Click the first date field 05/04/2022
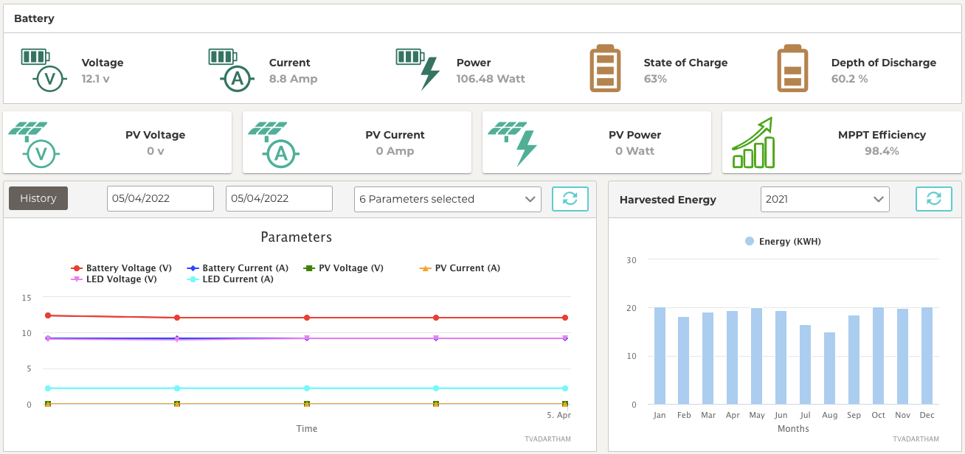 [x=160, y=199]
